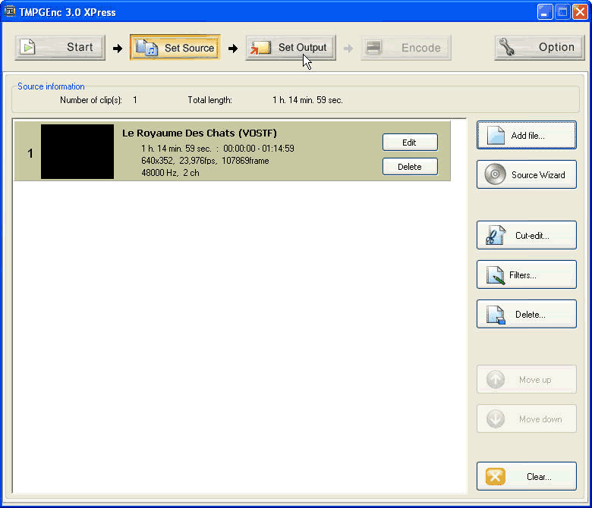Click the Clear list X icon
This screenshot has height=508, width=592.
click(x=495, y=477)
